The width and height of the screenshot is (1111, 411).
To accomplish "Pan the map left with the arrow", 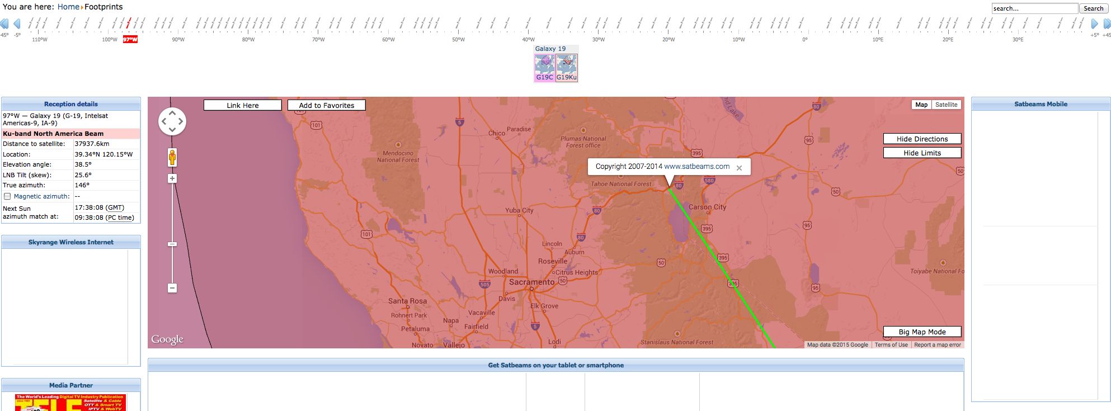I will point(164,121).
